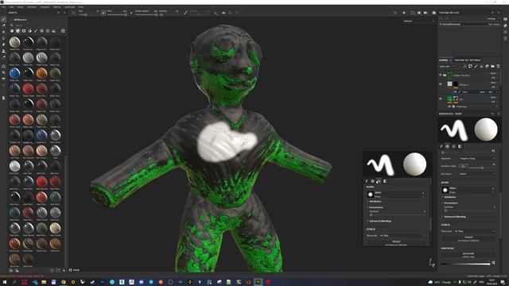Open the Help menu
This screenshot has width=509, height=286.
(x=80, y=7)
